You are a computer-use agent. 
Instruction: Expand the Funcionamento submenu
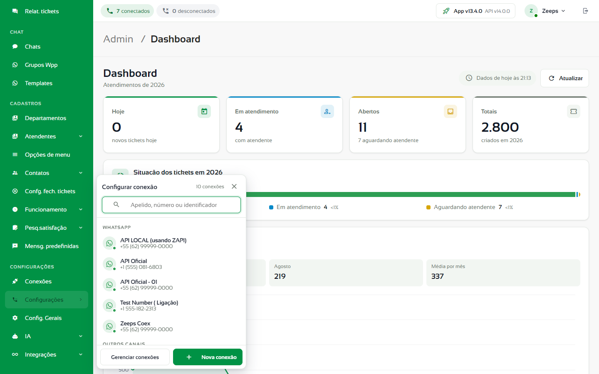(81, 209)
